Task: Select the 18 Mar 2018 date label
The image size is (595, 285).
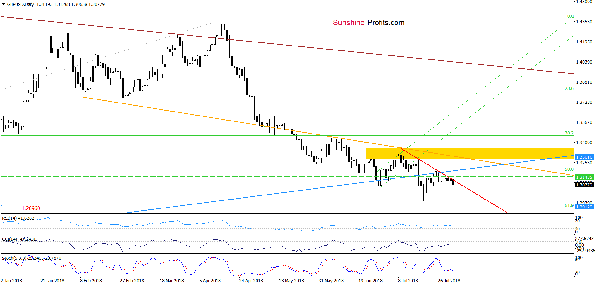Action: [172, 281]
